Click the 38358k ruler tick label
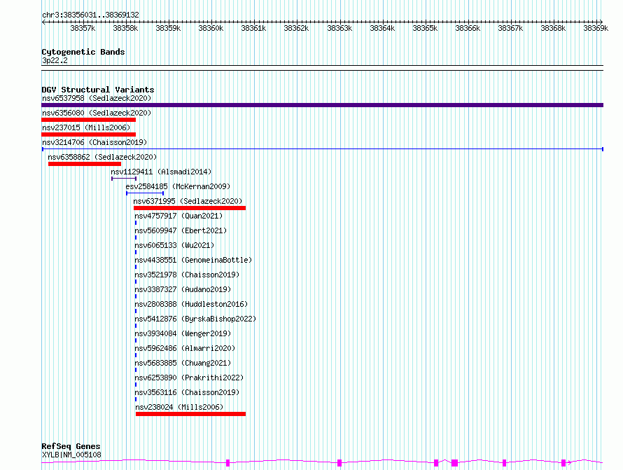The height and width of the screenshot is (470, 623). click(125, 28)
